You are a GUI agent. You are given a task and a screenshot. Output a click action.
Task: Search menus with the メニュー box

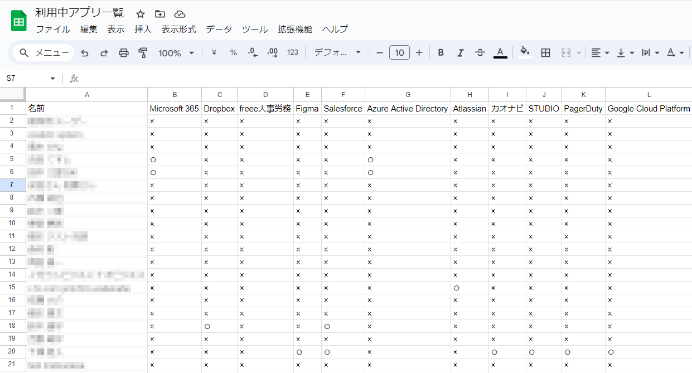(x=44, y=53)
